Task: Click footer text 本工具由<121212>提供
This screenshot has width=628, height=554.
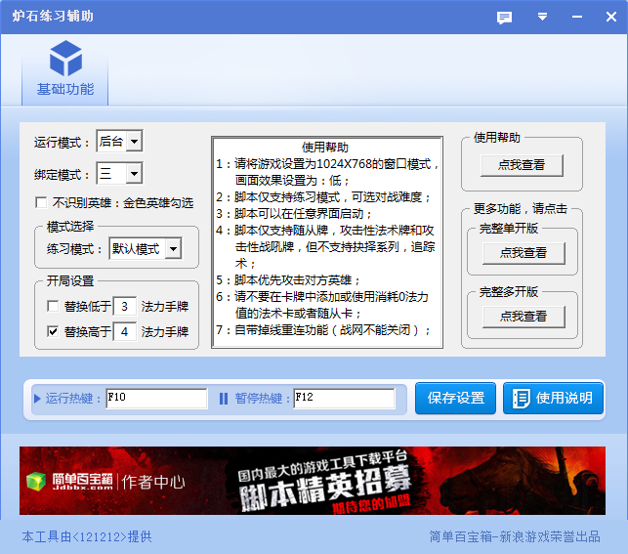Action: tap(87, 536)
